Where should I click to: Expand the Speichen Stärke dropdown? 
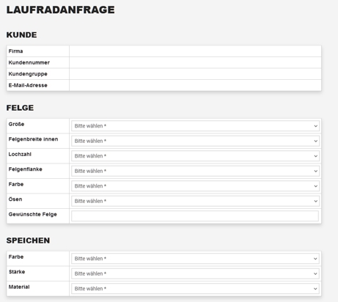coord(195,273)
